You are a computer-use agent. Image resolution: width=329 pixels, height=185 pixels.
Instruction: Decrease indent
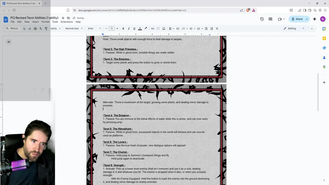(206, 29)
